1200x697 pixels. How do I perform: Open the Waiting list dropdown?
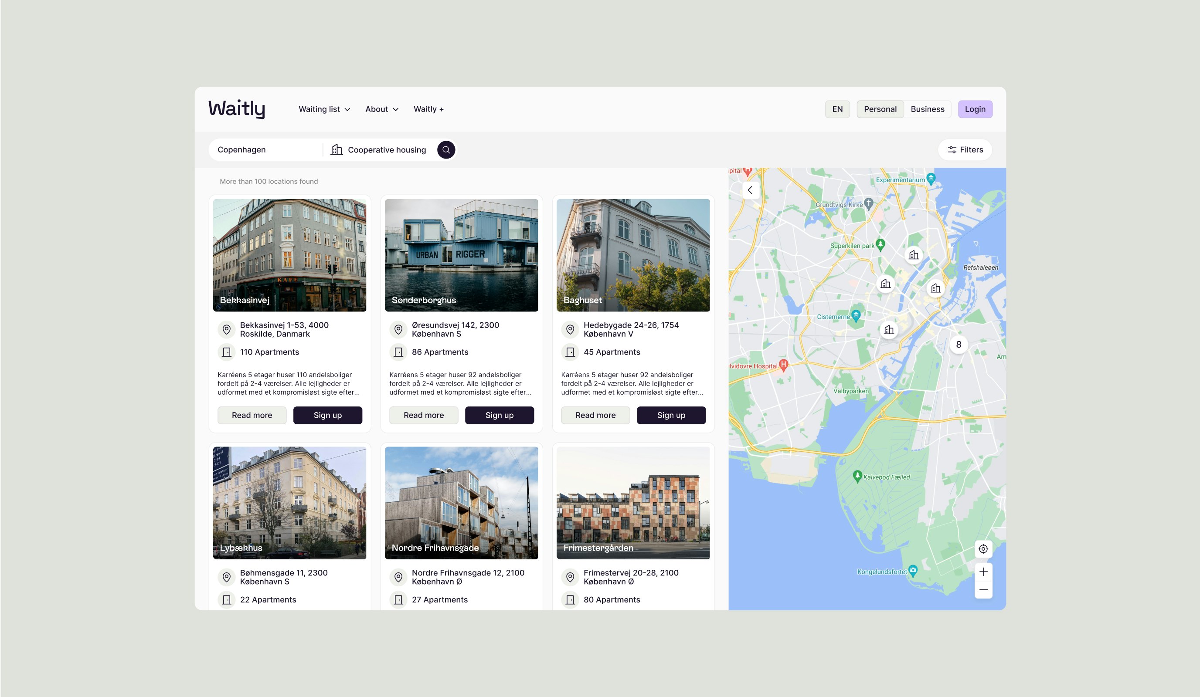coord(324,109)
